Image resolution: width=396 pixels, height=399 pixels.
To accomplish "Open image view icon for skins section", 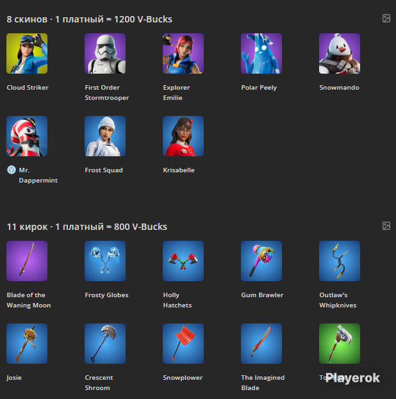I will 386,19.
